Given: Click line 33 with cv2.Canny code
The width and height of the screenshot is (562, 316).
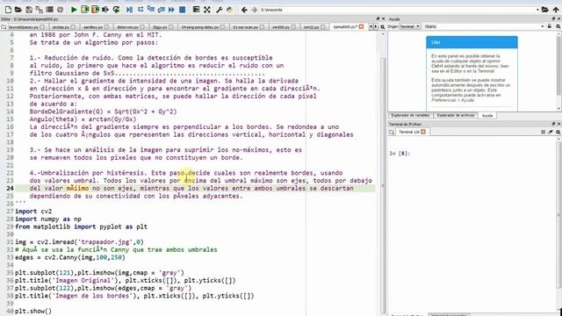Looking at the screenshot, I should [70, 257].
